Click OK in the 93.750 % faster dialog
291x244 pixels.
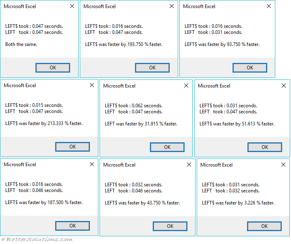click(250, 68)
